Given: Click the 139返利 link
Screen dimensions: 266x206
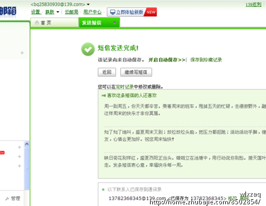Looking at the screenshot, I should click(x=253, y=4).
